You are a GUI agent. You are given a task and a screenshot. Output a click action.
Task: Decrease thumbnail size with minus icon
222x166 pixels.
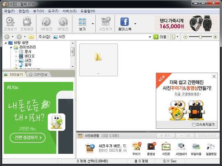tap(185, 37)
